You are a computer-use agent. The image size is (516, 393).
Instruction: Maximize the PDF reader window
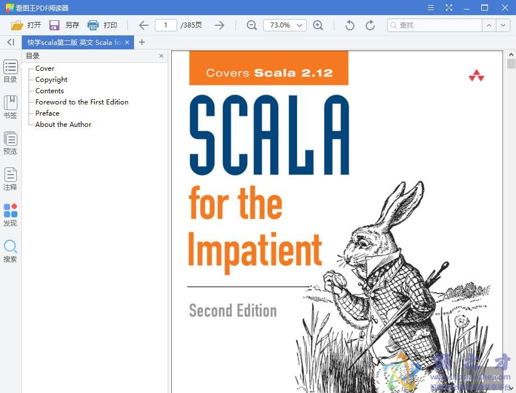[485, 7]
